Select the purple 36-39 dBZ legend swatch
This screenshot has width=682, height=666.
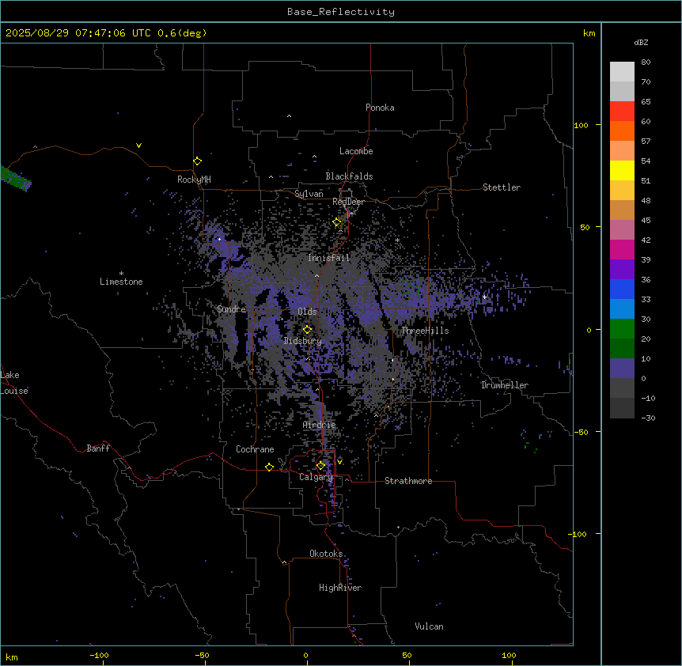(622, 269)
